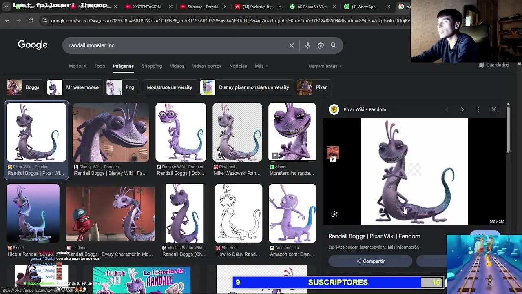Open Google Lens camera search icon
This screenshot has height=294, width=522.
coord(321,45)
